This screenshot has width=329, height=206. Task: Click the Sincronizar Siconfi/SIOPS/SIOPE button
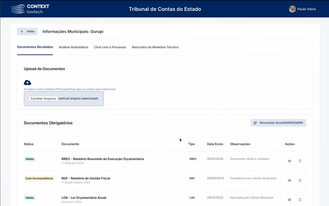278,123
